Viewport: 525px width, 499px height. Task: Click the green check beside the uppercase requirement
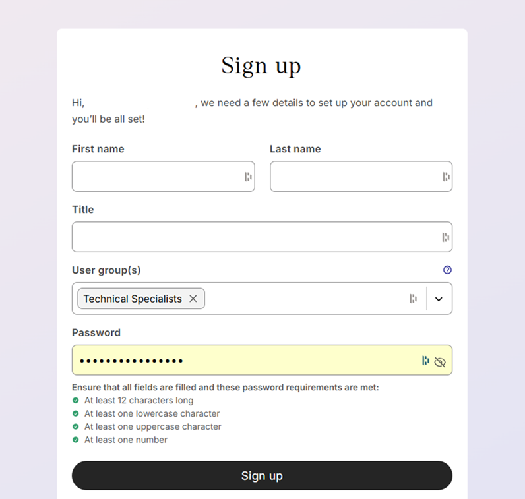tap(76, 426)
